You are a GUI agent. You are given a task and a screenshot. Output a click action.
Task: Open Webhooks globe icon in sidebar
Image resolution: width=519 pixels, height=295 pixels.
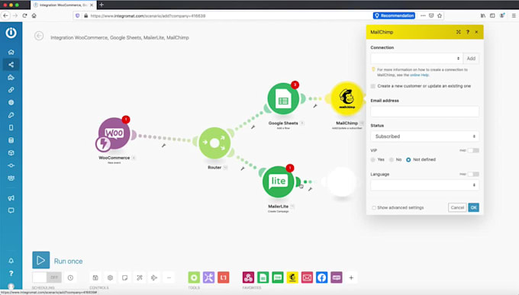11,102
